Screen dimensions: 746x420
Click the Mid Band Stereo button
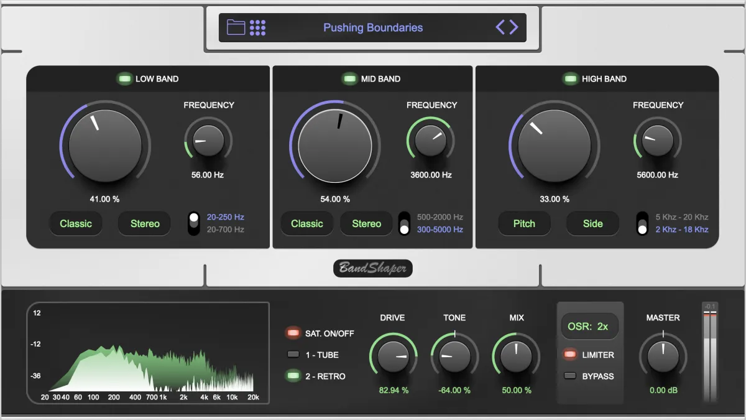[367, 223]
